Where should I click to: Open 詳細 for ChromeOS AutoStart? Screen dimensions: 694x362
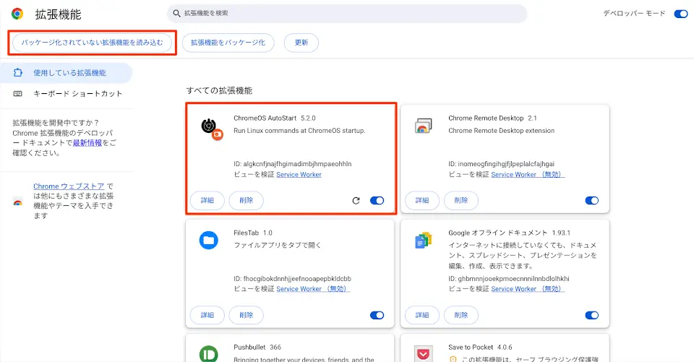coord(207,200)
